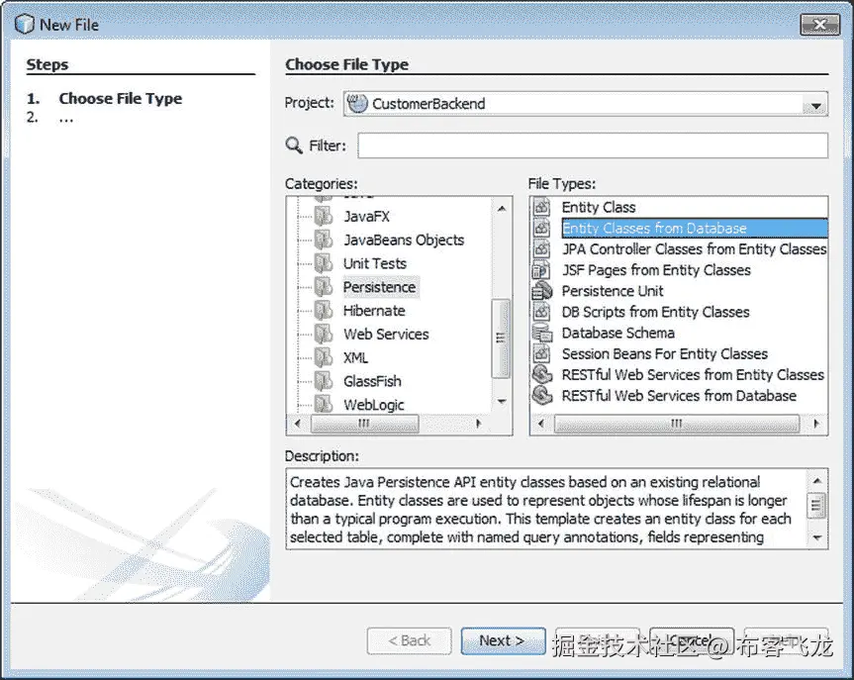The image size is (854, 680).
Task: Click Description box scroll down arrow
Action: click(x=816, y=537)
